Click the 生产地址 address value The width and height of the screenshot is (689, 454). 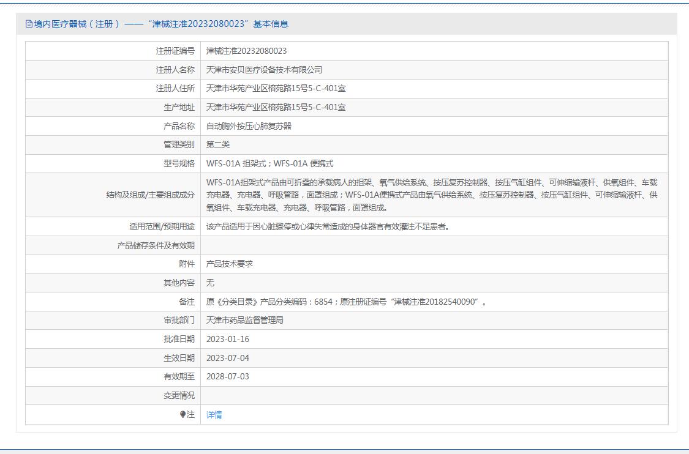276,107
